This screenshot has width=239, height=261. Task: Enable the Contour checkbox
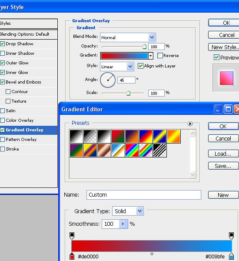tap(8, 91)
